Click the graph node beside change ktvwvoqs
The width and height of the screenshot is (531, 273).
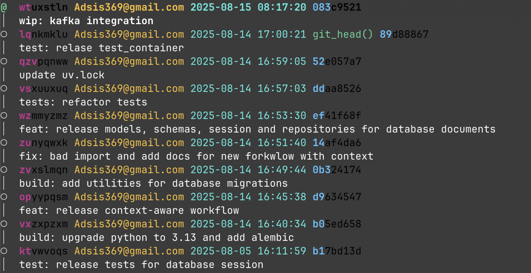4,251
